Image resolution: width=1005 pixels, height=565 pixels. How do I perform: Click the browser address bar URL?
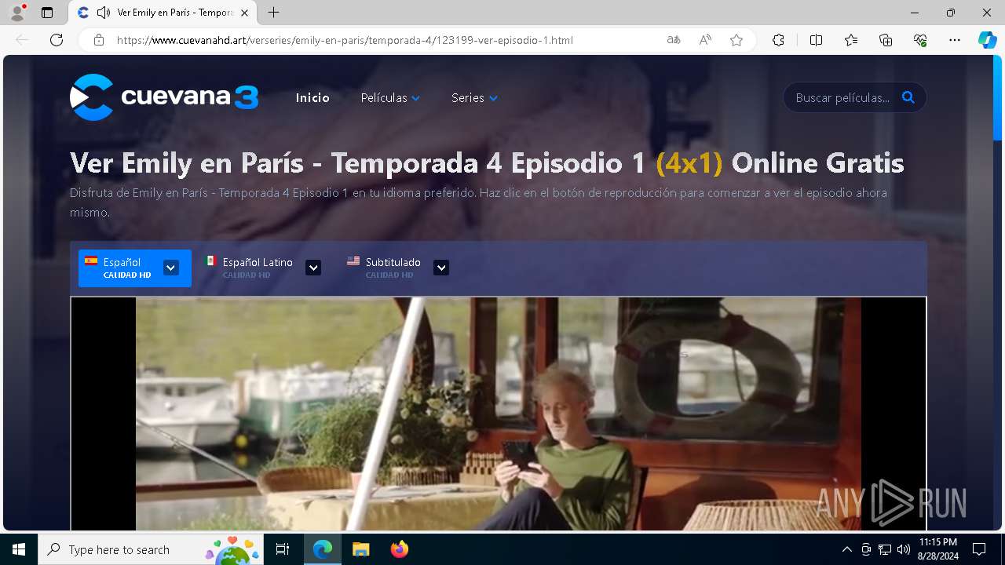(345, 40)
